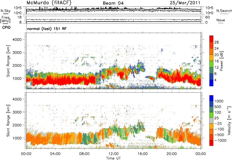The width and height of the screenshot is (232, 160).
Task: Click the "12:00" time axis tick label
Action: point(113,154)
